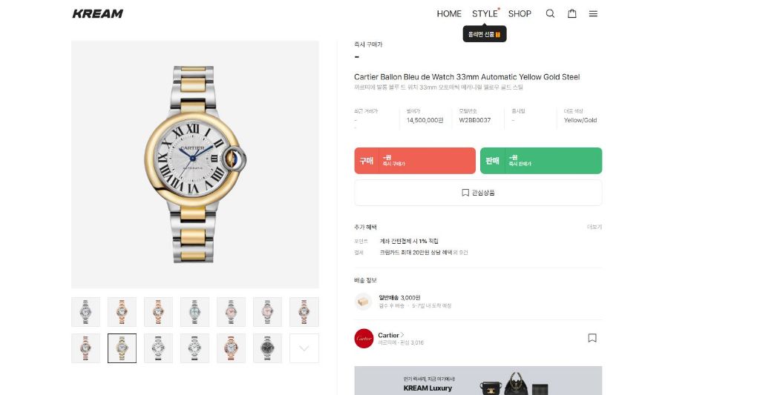The height and width of the screenshot is (395, 760).
Task: Toggle the wishlist (관심상품) button
Action: (x=478, y=193)
